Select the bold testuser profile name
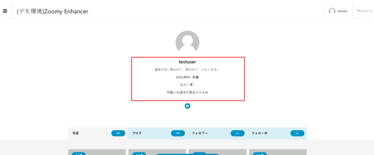374x155 pixels. click(x=187, y=62)
